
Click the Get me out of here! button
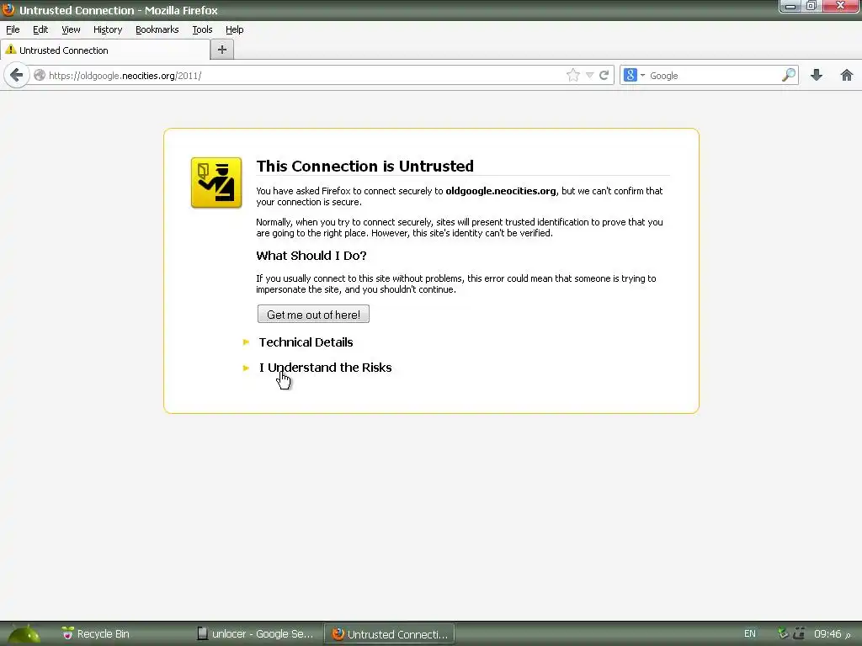[x=313, y=315]
